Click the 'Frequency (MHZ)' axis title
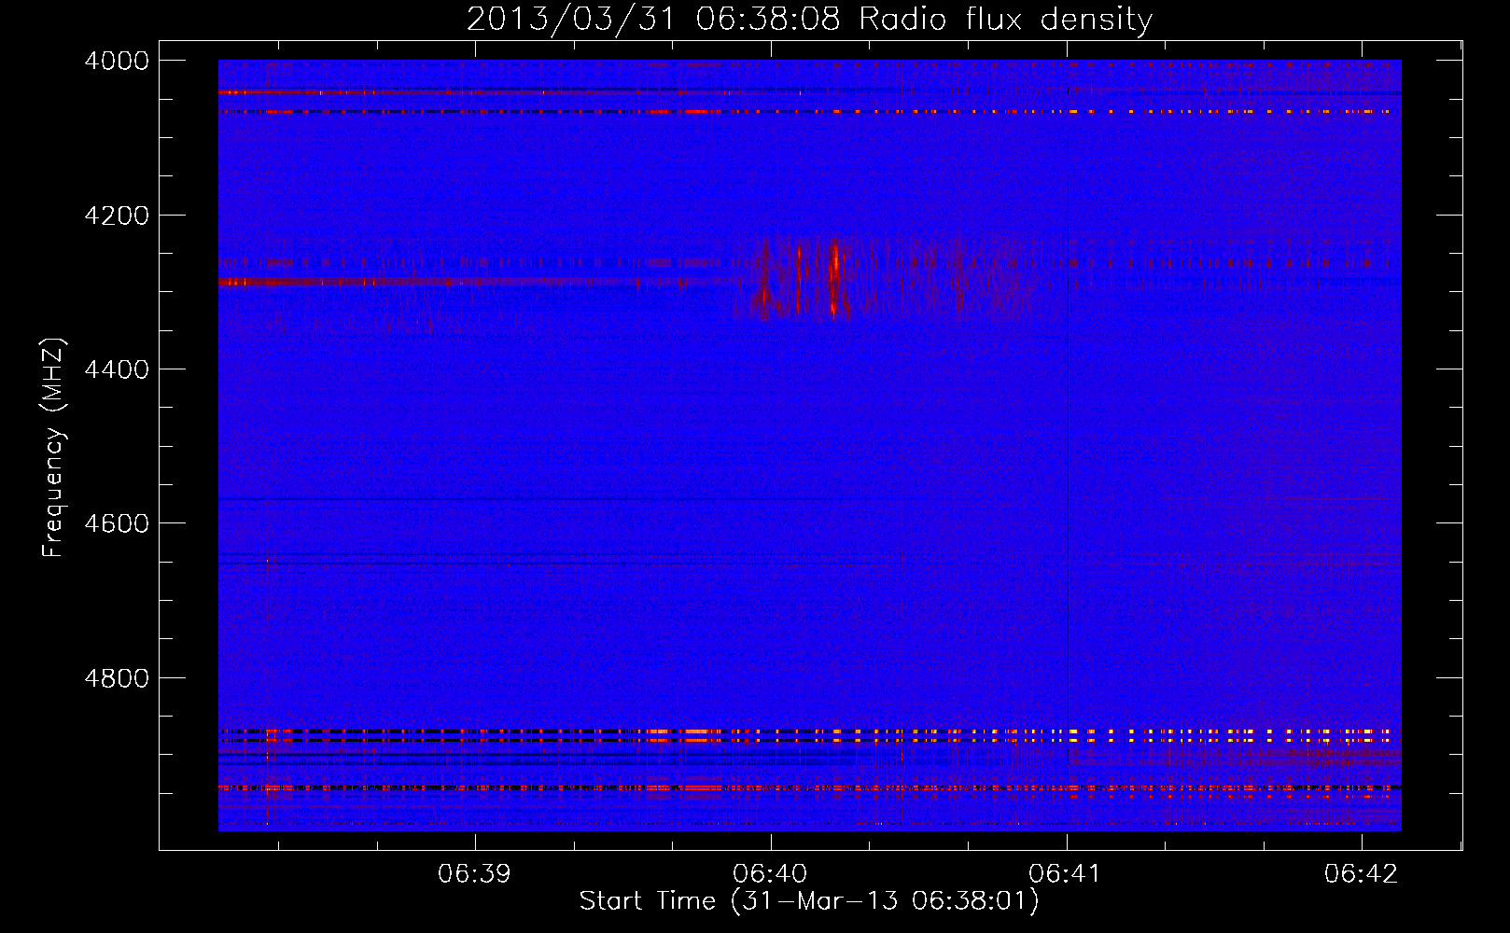The width and height of the screenshot is (1510, 933). click(x=54, y=448)
